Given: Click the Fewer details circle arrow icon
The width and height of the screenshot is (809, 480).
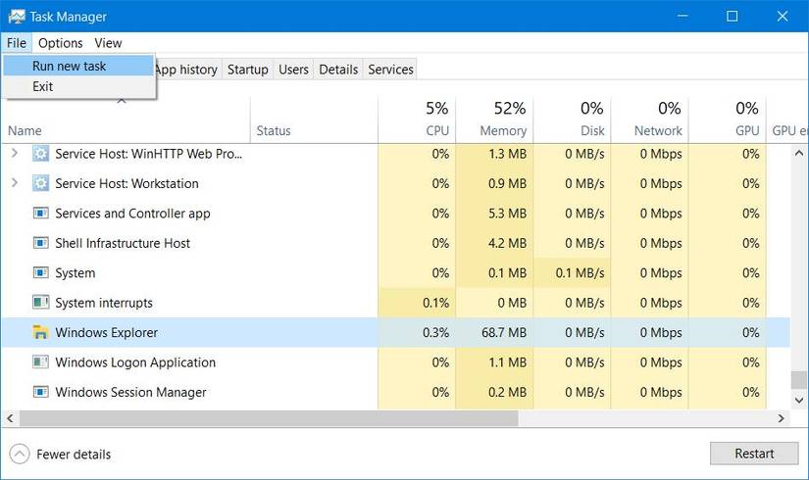Looking at the screenshot, I should point(20,455).
